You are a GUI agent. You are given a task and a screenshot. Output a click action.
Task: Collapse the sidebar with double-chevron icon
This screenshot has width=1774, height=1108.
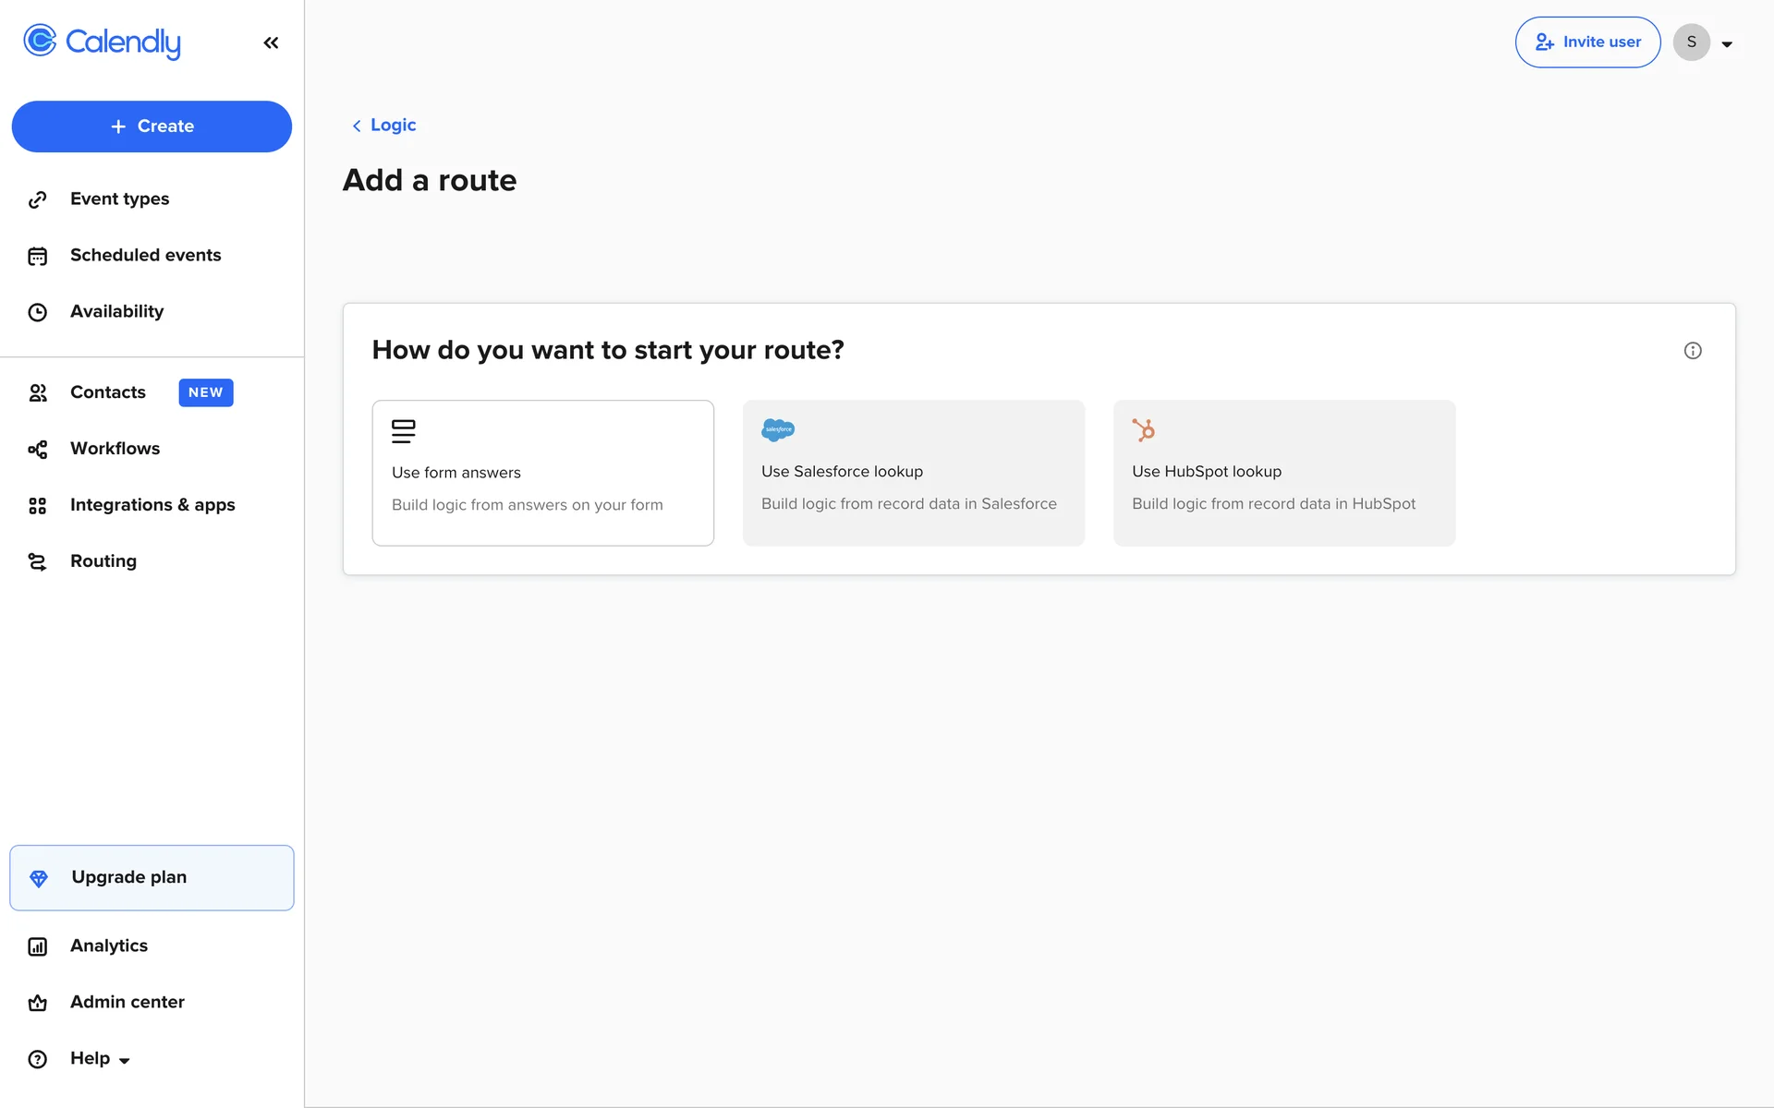pyautogui.click(x=271, y=42)
